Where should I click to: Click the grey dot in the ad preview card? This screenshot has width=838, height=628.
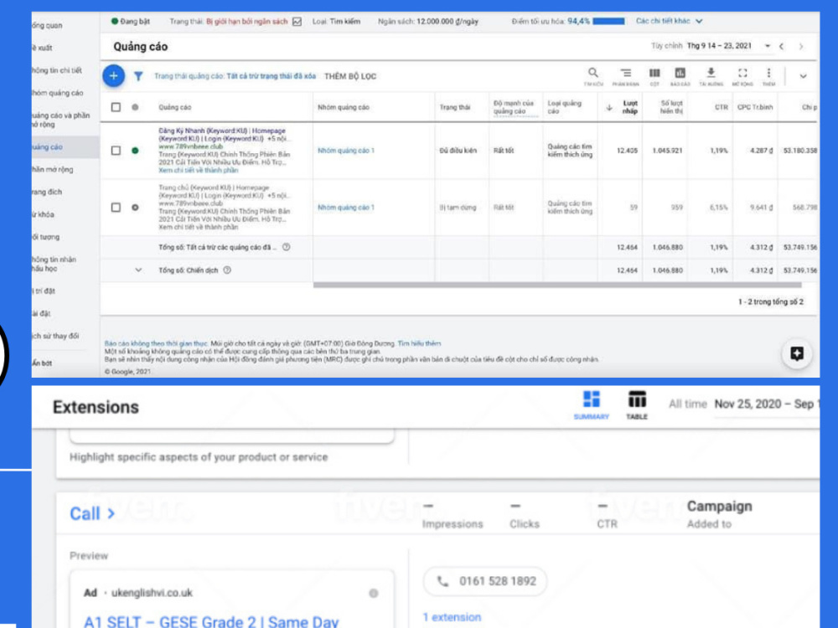[x=374, y=594]
